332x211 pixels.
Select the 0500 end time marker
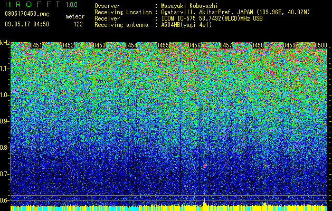(x=321, y=45)
